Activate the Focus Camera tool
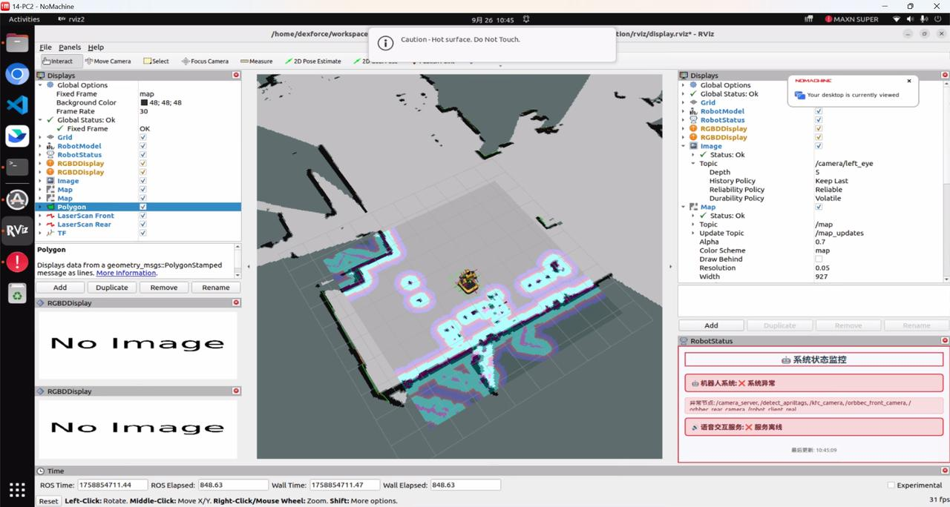The image size is (950, 507). tap(206, 62)
